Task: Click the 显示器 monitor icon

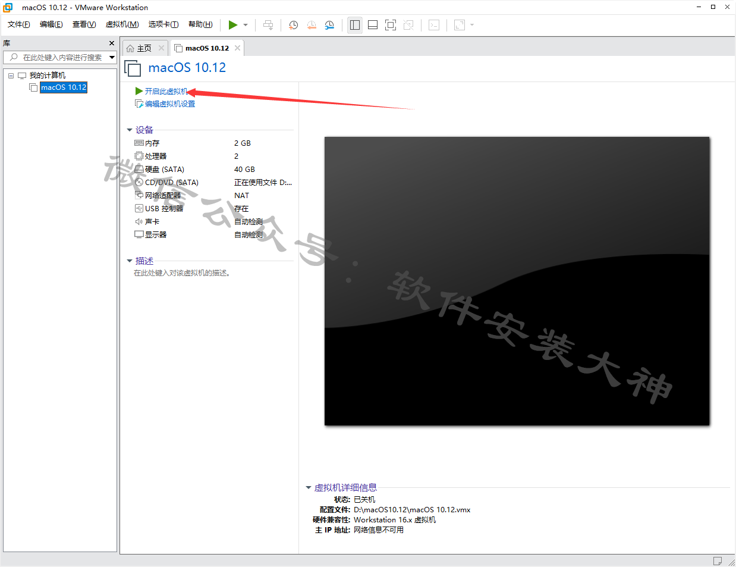Action: coord(139,235)
